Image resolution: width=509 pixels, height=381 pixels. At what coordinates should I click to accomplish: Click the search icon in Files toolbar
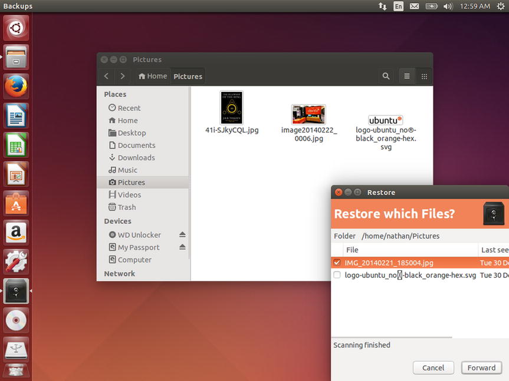tap(386, 76)
